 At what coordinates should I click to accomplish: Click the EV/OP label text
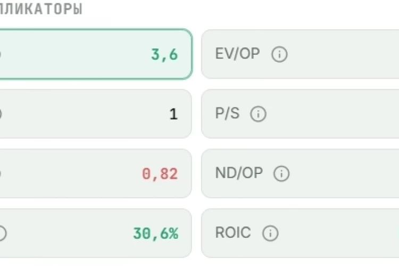pyautogui.click(x=237, y=54)
